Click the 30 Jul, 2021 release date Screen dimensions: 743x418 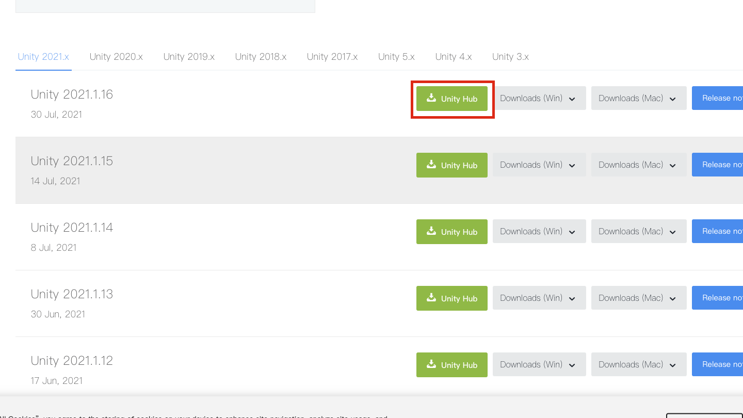tap(56, 115)
